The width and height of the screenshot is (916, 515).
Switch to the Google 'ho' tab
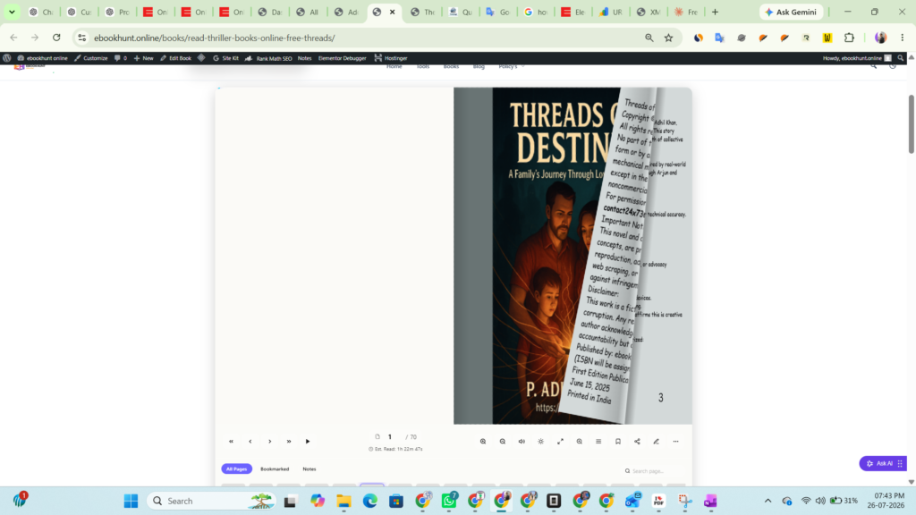click(536, 12)
